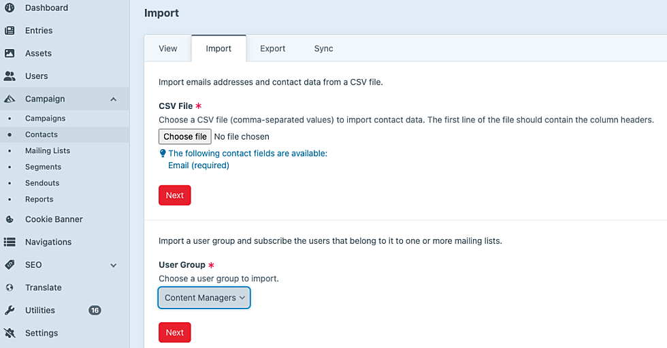The image size is (667, 348).
Task: Open the Content Managers user group dropdown
Action: tap(204, 298)
